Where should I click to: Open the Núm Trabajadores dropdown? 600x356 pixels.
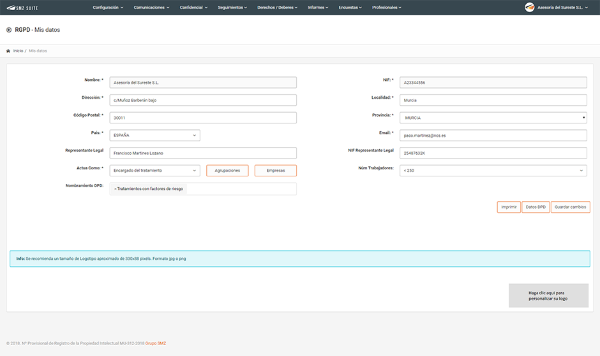(493, 171)
